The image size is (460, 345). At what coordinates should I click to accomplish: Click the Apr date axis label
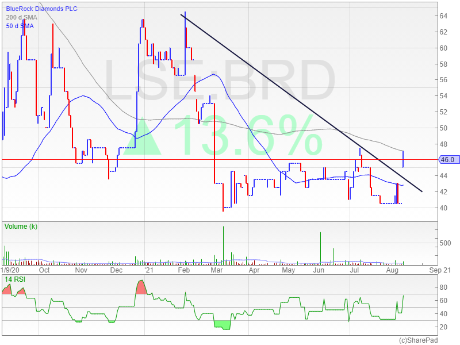tap(254, 270)
